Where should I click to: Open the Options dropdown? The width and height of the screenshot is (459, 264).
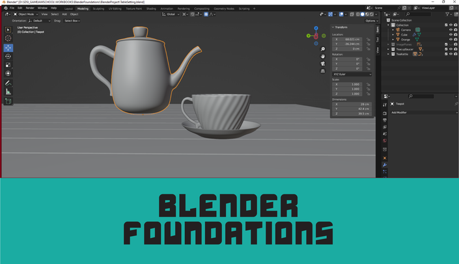372,21
